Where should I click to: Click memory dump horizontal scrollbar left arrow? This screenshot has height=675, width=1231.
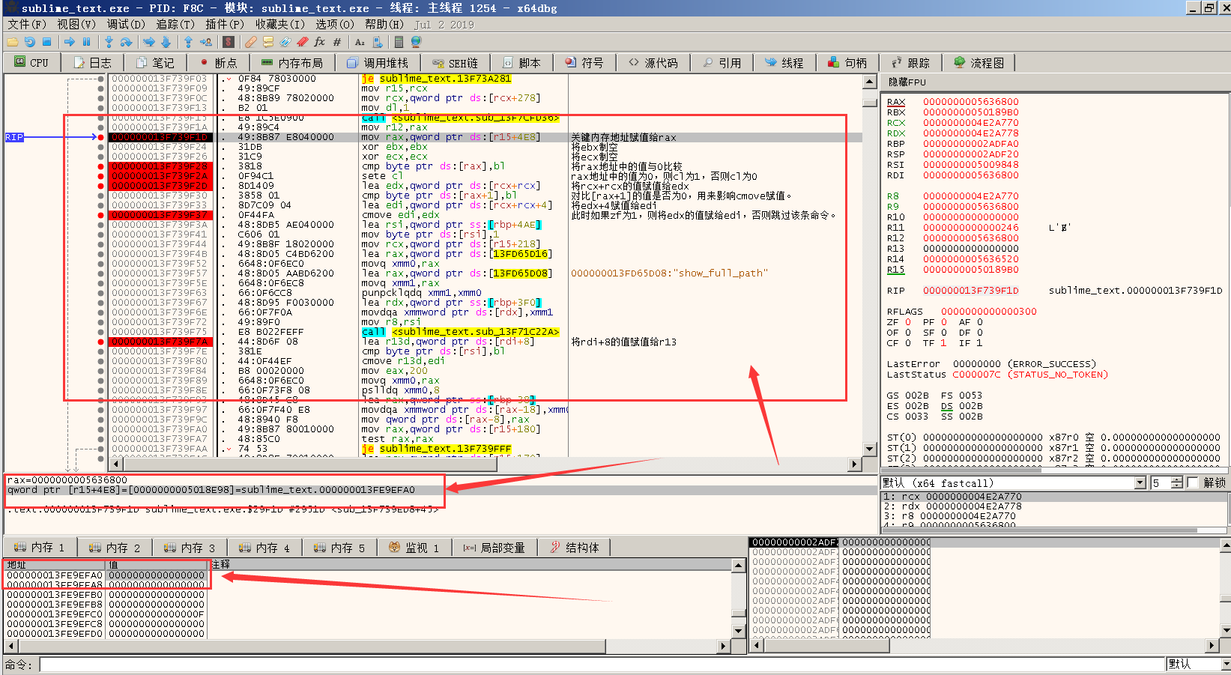point(10,645)
